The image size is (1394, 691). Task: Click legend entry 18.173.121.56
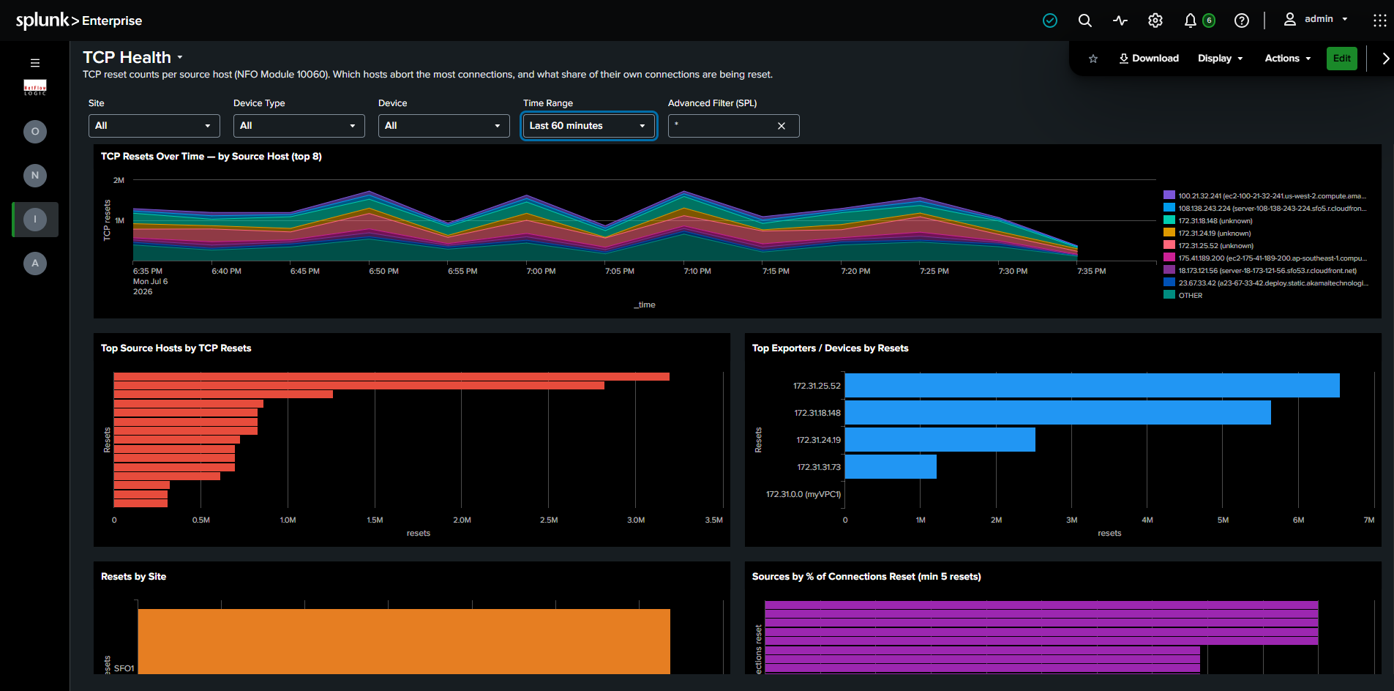pyautogui.click(x=1267, y=271)
